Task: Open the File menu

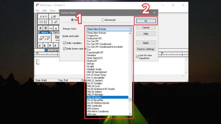Action: click(37, 10)
